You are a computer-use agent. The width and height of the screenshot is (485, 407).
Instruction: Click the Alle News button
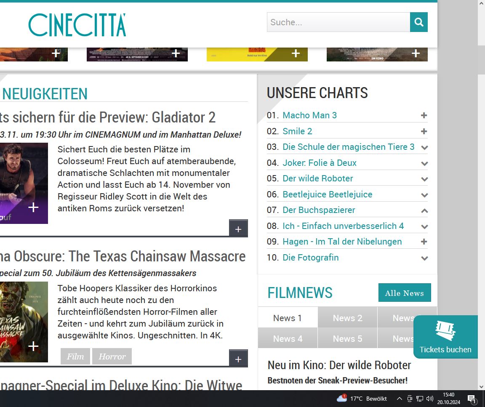click(x=405, y=293)
